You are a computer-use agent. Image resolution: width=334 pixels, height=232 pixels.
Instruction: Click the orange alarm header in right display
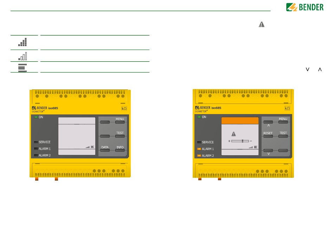(x=240, y=121)
